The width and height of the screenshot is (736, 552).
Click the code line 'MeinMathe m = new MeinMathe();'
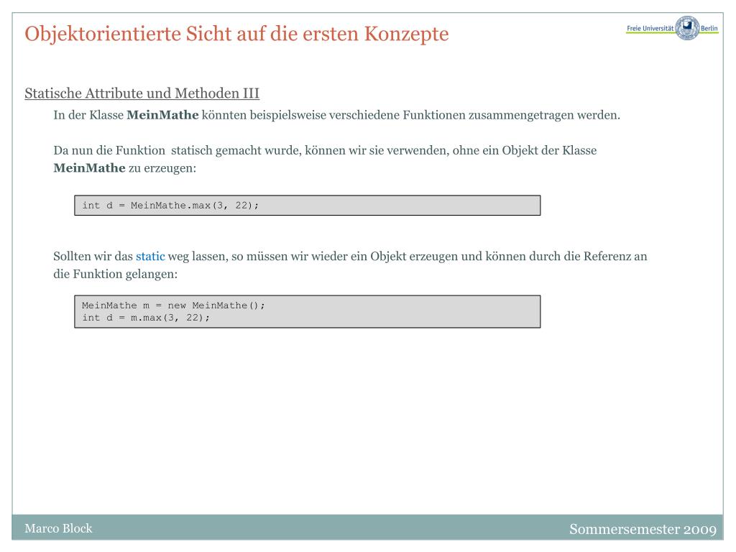coord(173,305)
